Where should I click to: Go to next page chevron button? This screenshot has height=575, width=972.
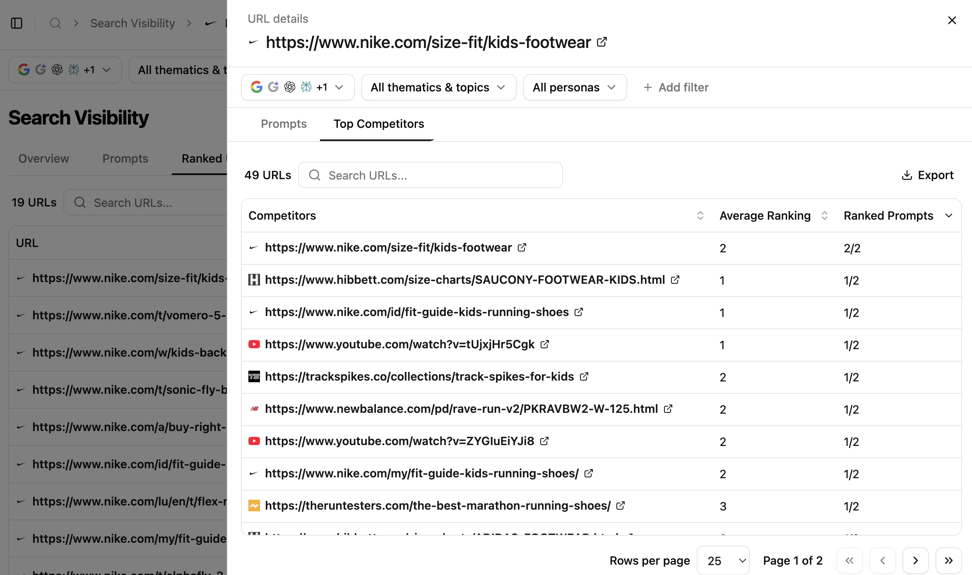pos(915,561)
